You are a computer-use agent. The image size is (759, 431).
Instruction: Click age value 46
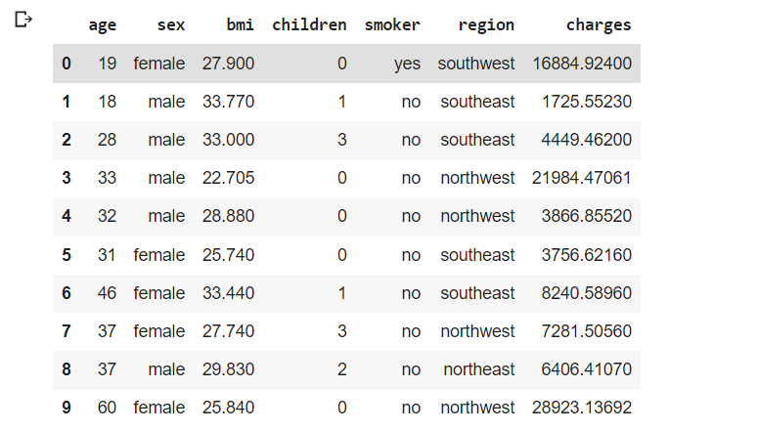107,293
